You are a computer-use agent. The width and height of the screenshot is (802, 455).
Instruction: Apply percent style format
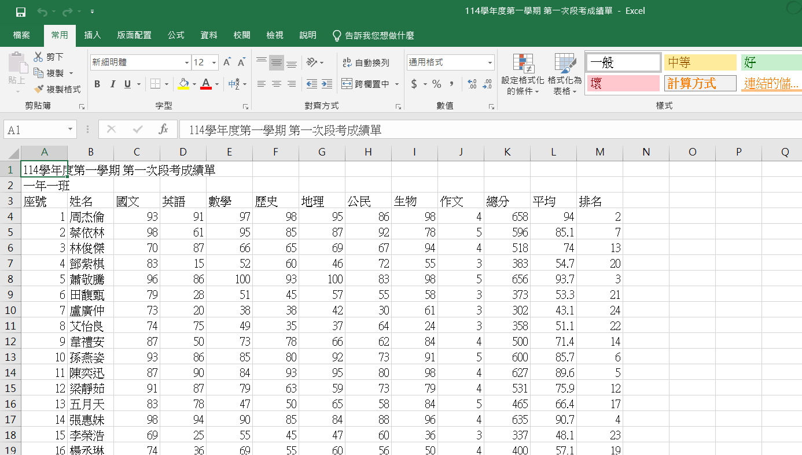click(x=437, y=84)
